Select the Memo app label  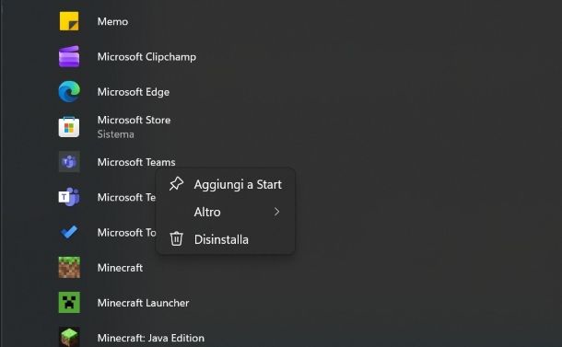[112, 21]
